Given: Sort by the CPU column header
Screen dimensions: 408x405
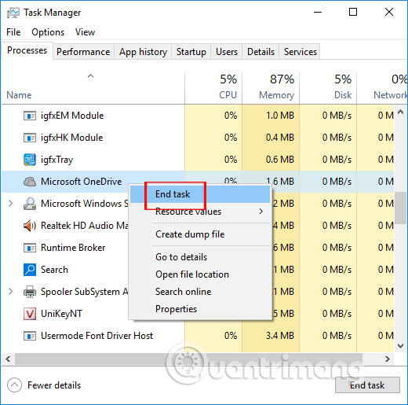Looking at the screenshot, I should tap(213, 88).
